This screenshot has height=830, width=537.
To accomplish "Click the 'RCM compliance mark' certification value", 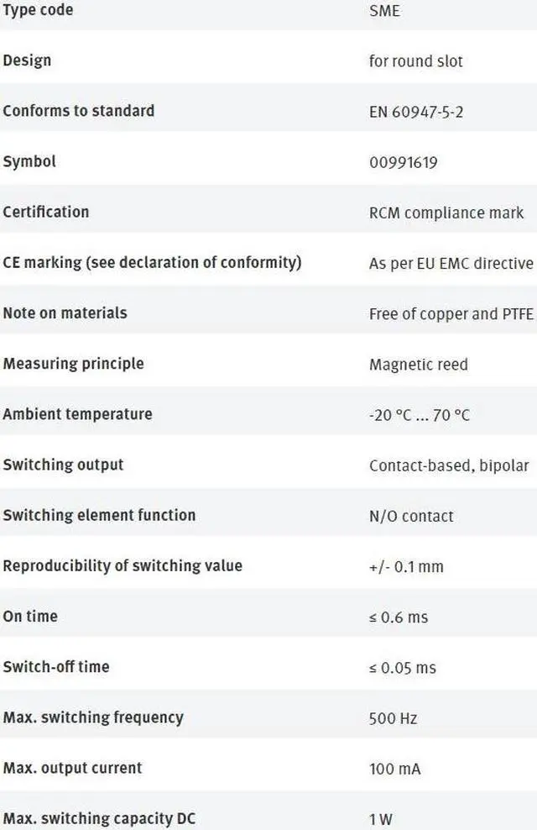I will pos(446,213).
